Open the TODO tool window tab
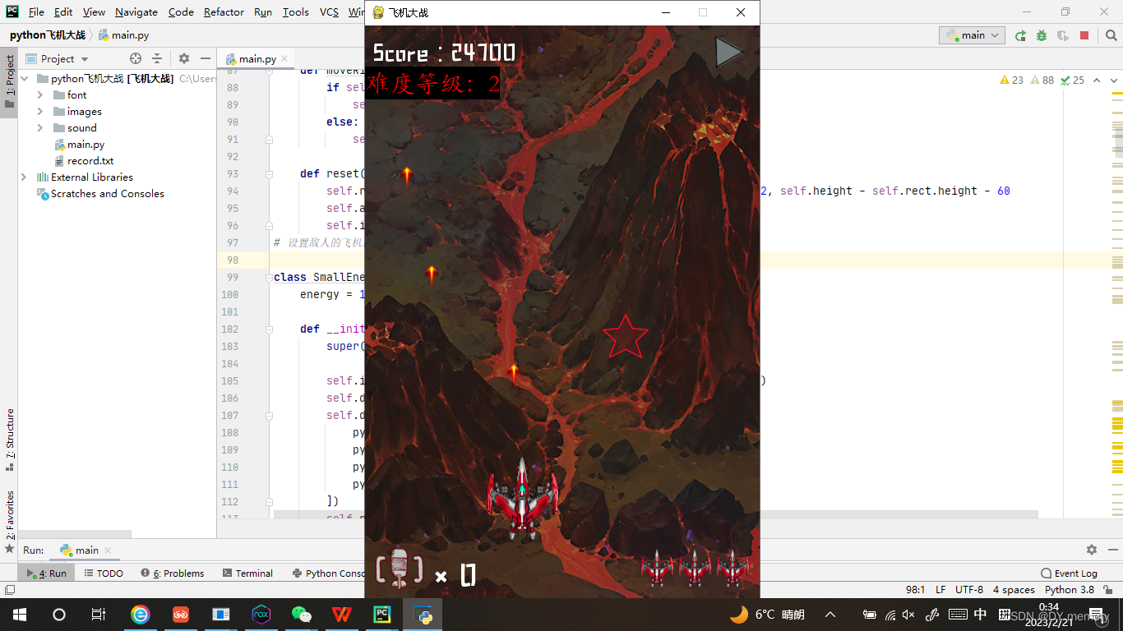 point(104,573)
